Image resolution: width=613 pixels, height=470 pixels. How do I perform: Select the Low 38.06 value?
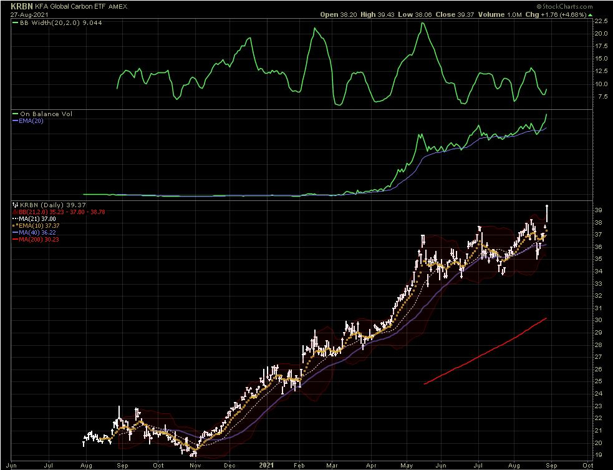tap(415, 14)
